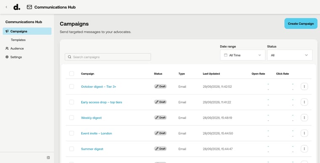Click timestamp 28/09/2026, 15:44:50
The image size is (320, 163).
(x=218, y=133)
